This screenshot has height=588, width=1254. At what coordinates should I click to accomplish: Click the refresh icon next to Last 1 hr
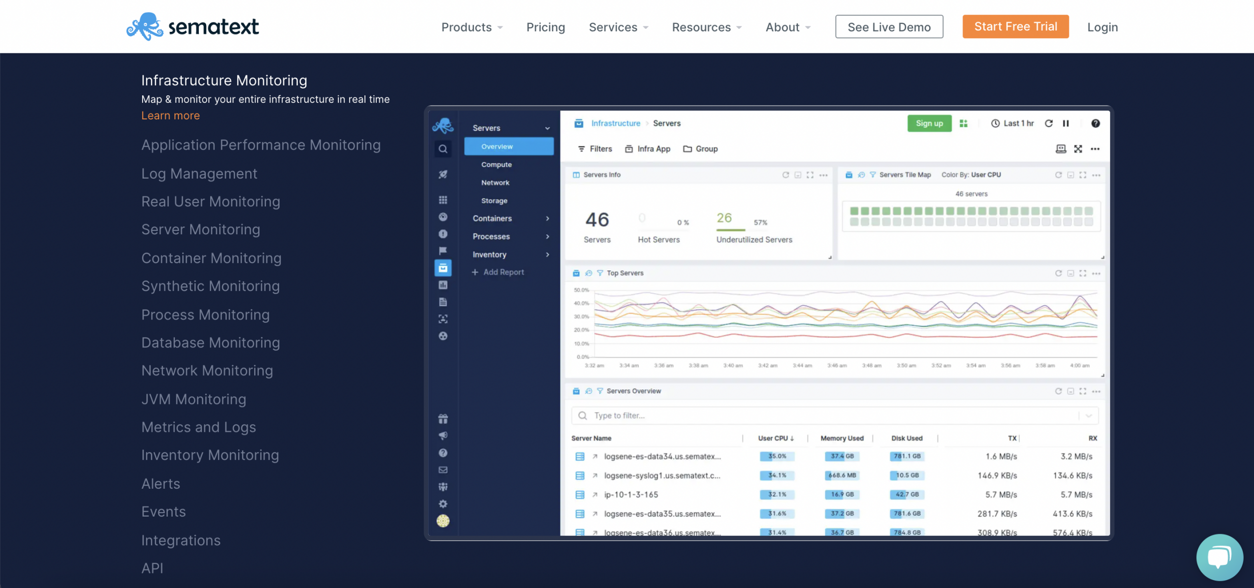[1048, 124]
